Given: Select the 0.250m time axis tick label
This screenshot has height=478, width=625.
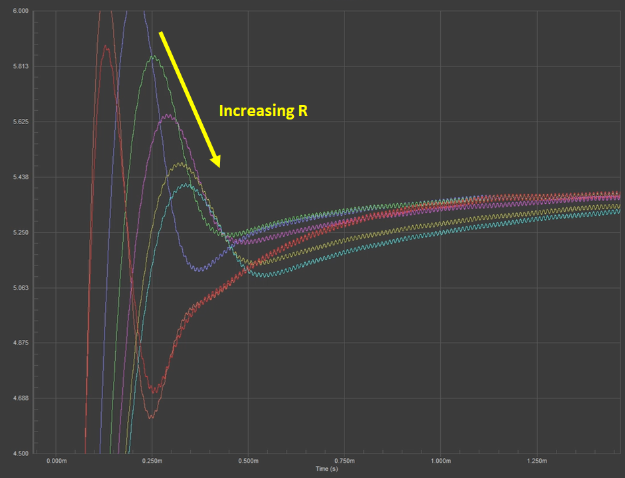Looking at the screenshot, I should [x=152, y=461].
